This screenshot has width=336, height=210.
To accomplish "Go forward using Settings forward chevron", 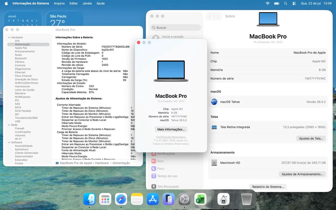I will (218, 16).
